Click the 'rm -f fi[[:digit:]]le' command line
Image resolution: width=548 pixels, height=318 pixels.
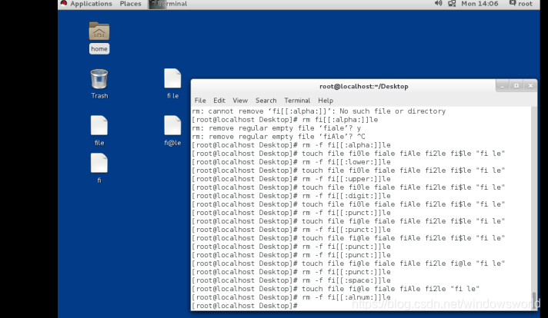click(x=291, y=196)
